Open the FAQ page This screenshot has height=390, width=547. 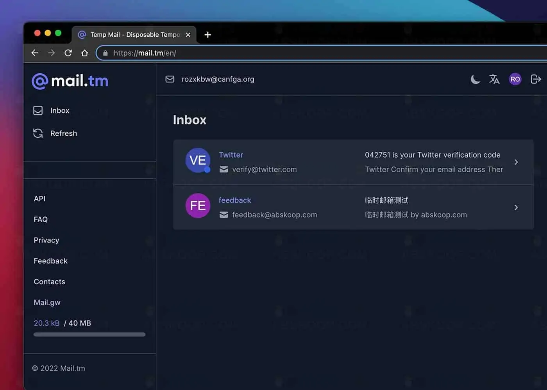click(x=41, y=219)
